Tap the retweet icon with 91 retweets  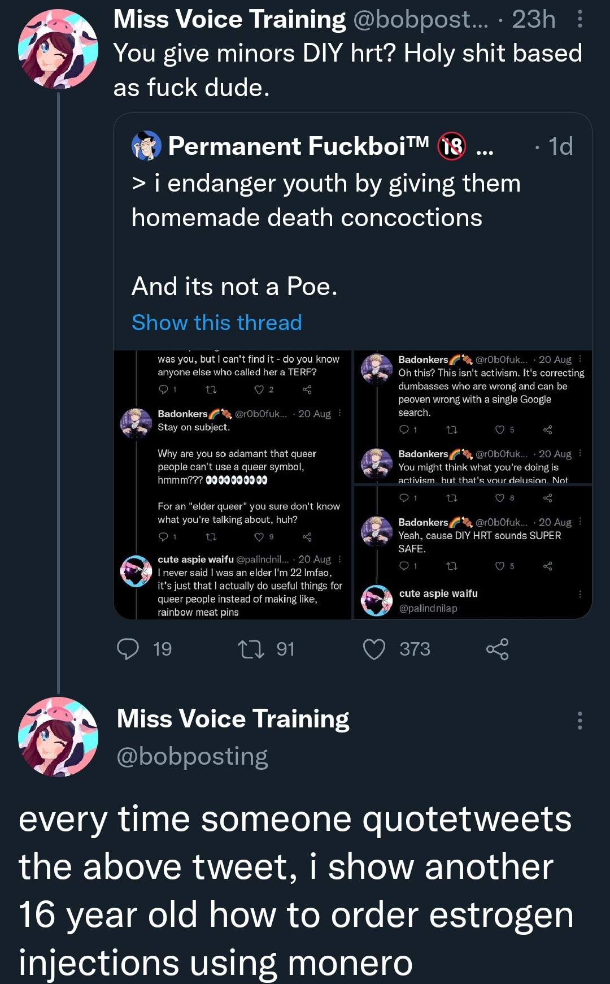click(251, 649)
